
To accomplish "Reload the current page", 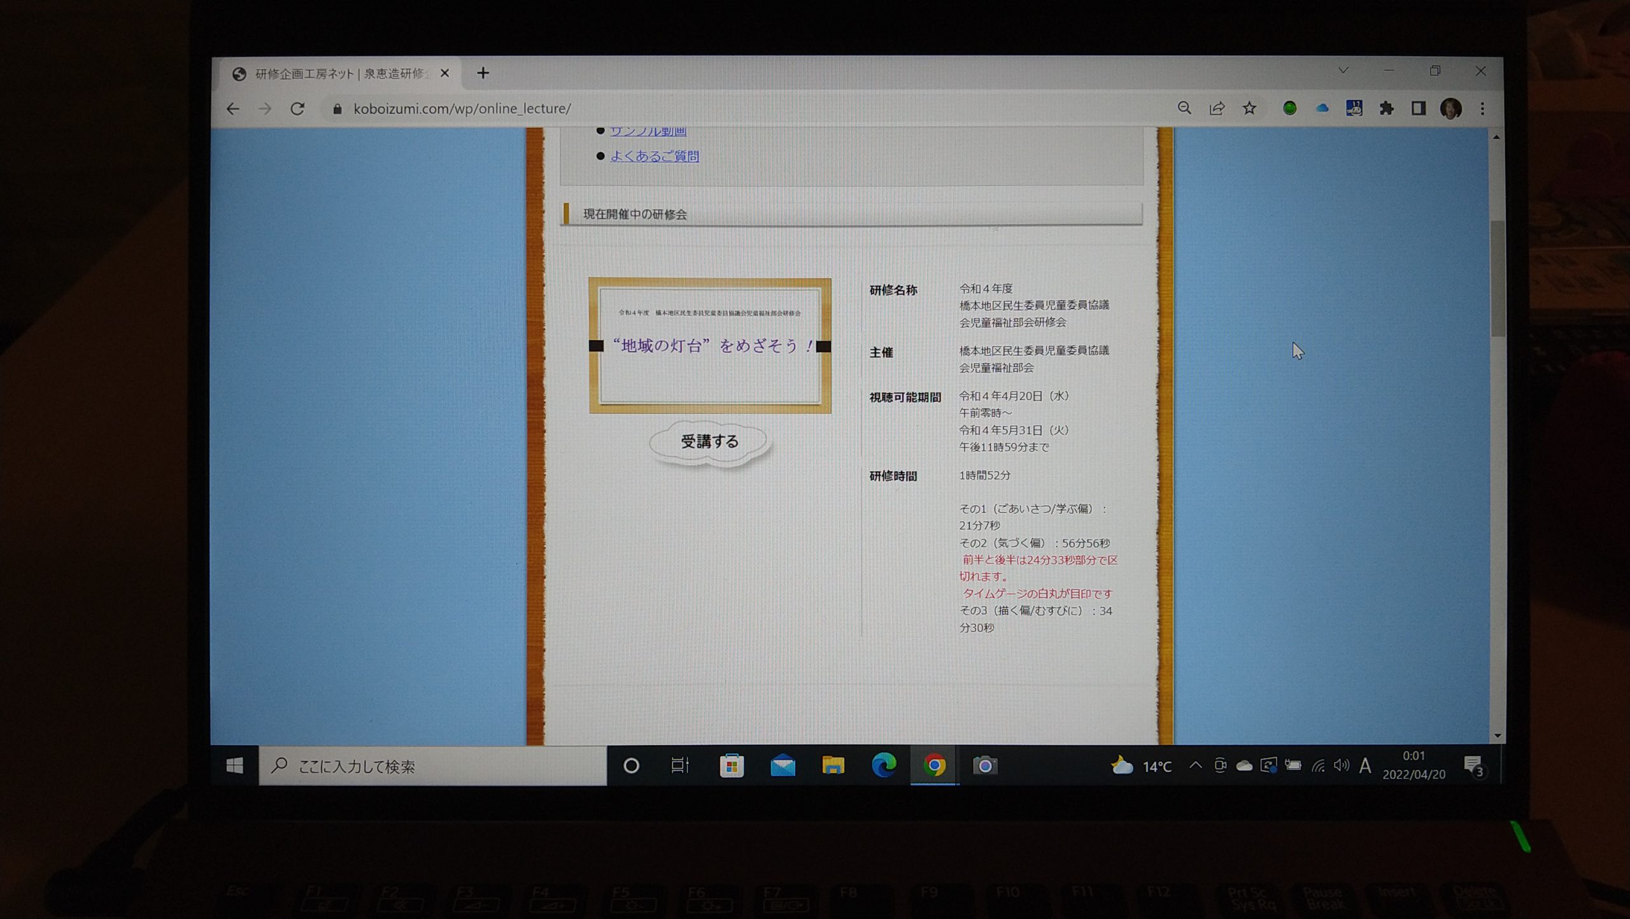I will [297, 109].
